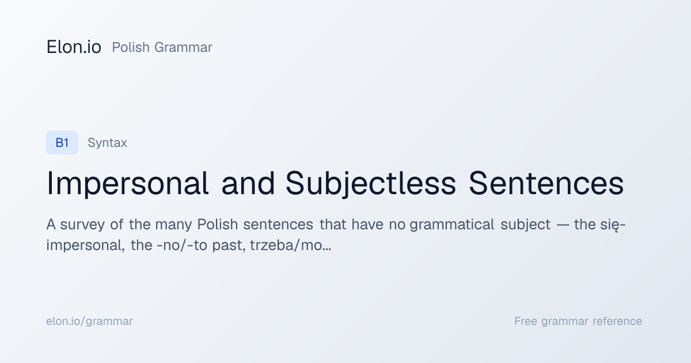Click the word reference in the footer
Screen dimensions: 691x363
[617, 322]
